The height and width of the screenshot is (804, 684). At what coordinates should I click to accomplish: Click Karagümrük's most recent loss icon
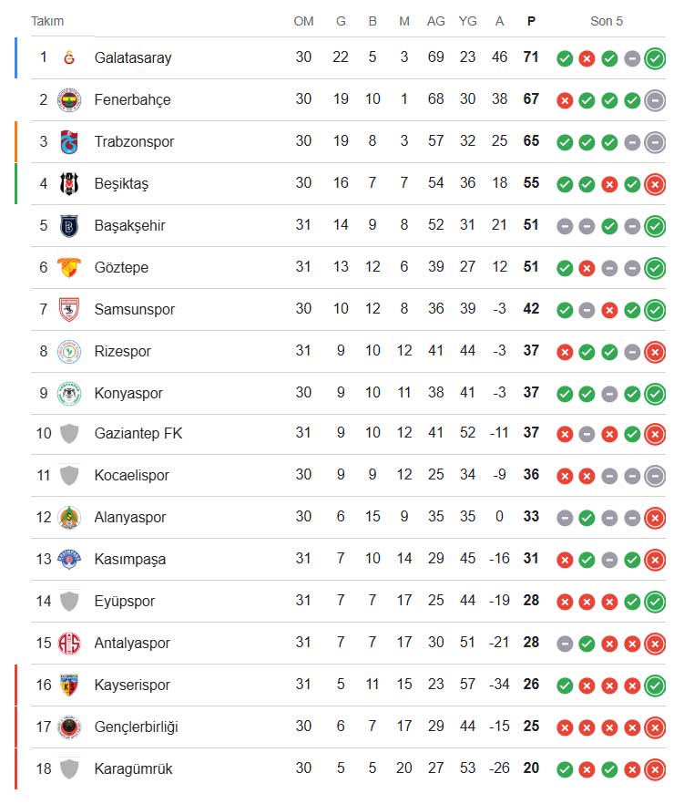pyautogui.click(x=654, y=769)
